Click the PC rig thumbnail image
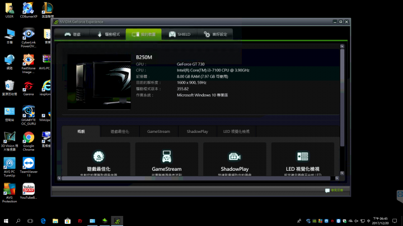This screenshot has height=226, width=403. coord(99,82)
